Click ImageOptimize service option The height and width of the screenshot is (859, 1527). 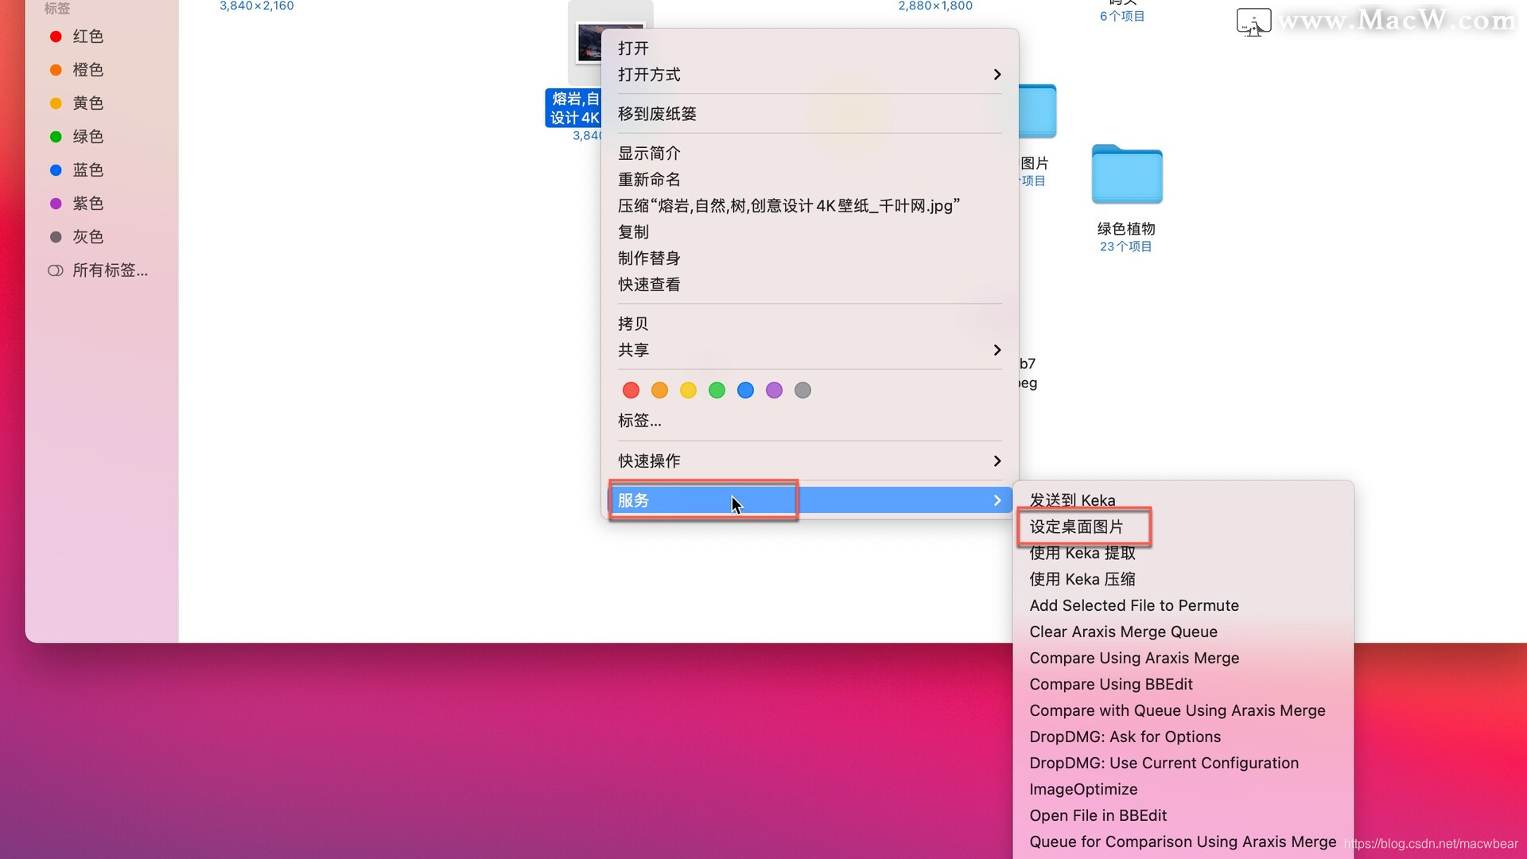tap(1083, 789)
